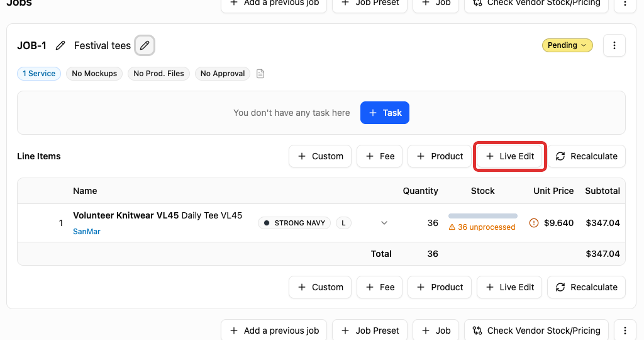This screenshot has height=340, width=644.
Task: Click the No Approval badge
Action: (x=223, y=74)
